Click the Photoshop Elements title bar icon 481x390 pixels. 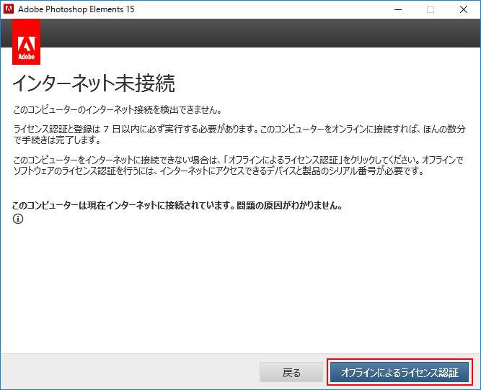(9, 9)
